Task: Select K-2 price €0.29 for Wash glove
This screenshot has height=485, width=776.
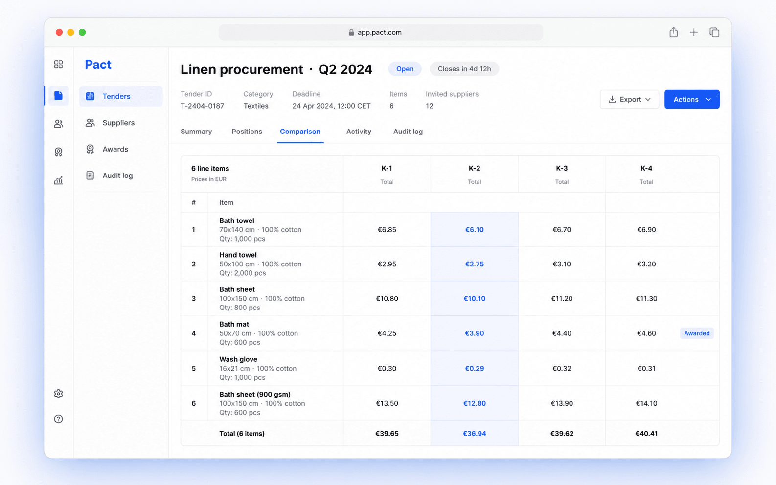Action: (x=474, y=369)
